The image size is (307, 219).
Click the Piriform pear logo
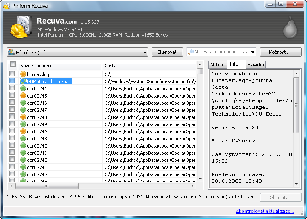[291, 27]
